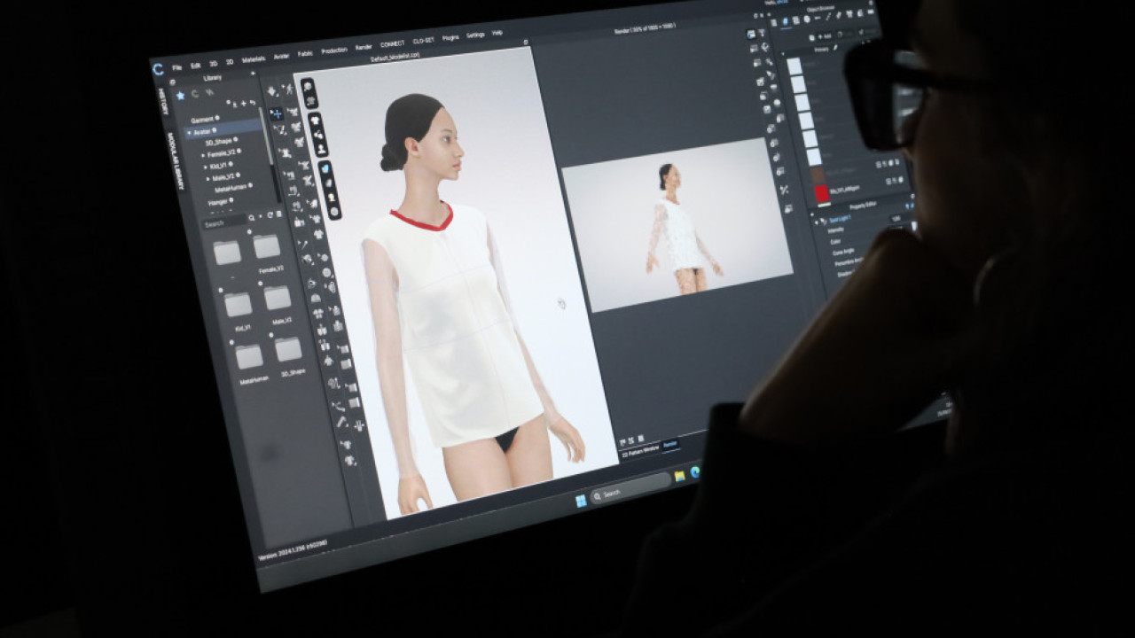The height and width of the screenshot is (638, 1135).
Task: Click the Simulate down-arrow toolbar icon
Action: [x=271, y=91]
